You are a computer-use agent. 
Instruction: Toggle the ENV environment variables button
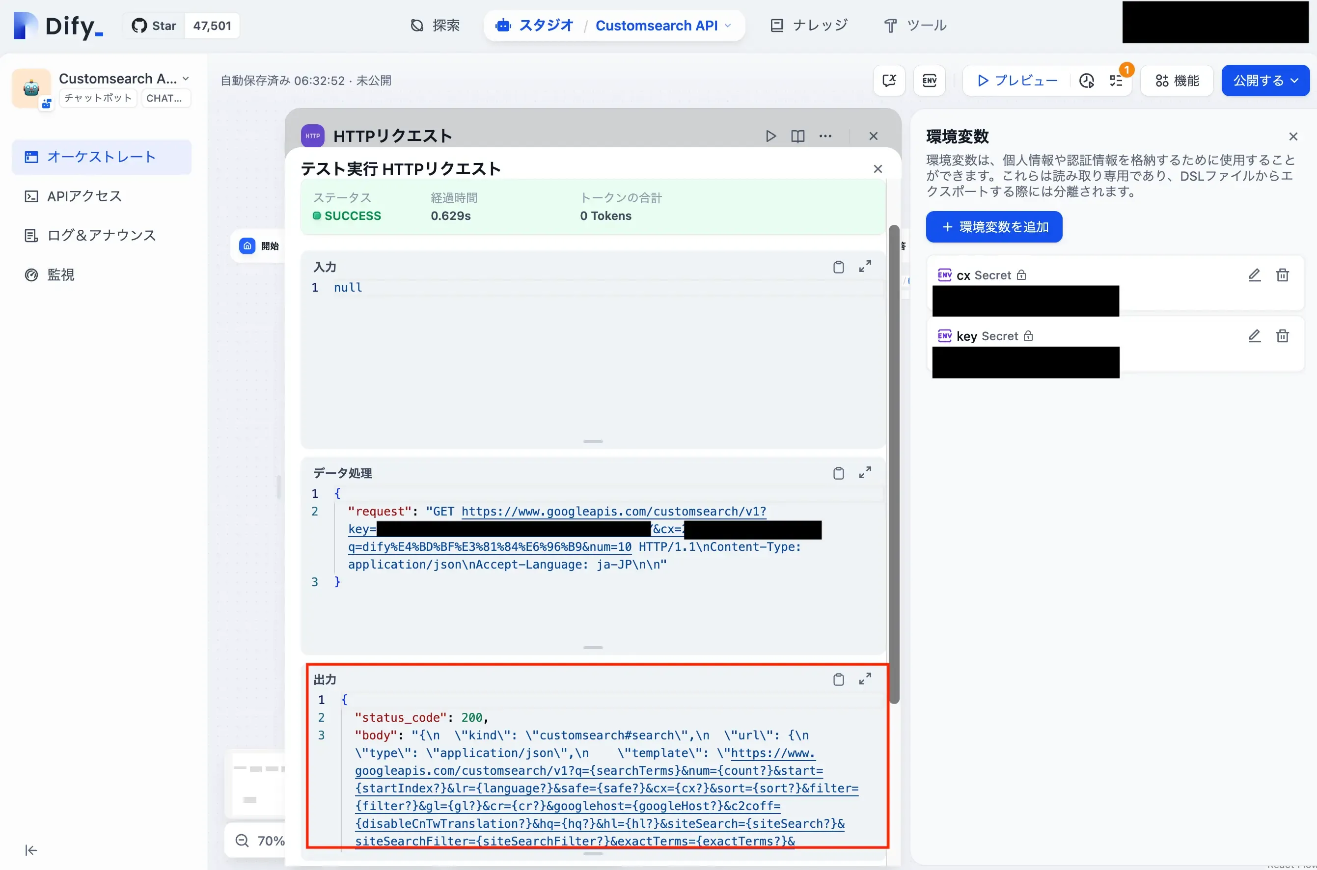tap(930, 81)
